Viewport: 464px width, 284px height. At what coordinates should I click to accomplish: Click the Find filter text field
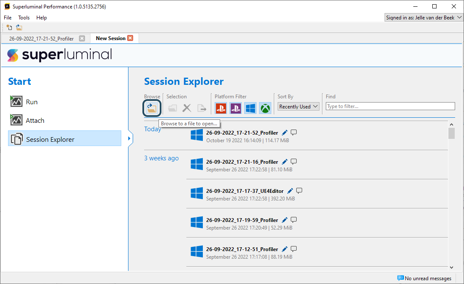click(x=390, y=106)
